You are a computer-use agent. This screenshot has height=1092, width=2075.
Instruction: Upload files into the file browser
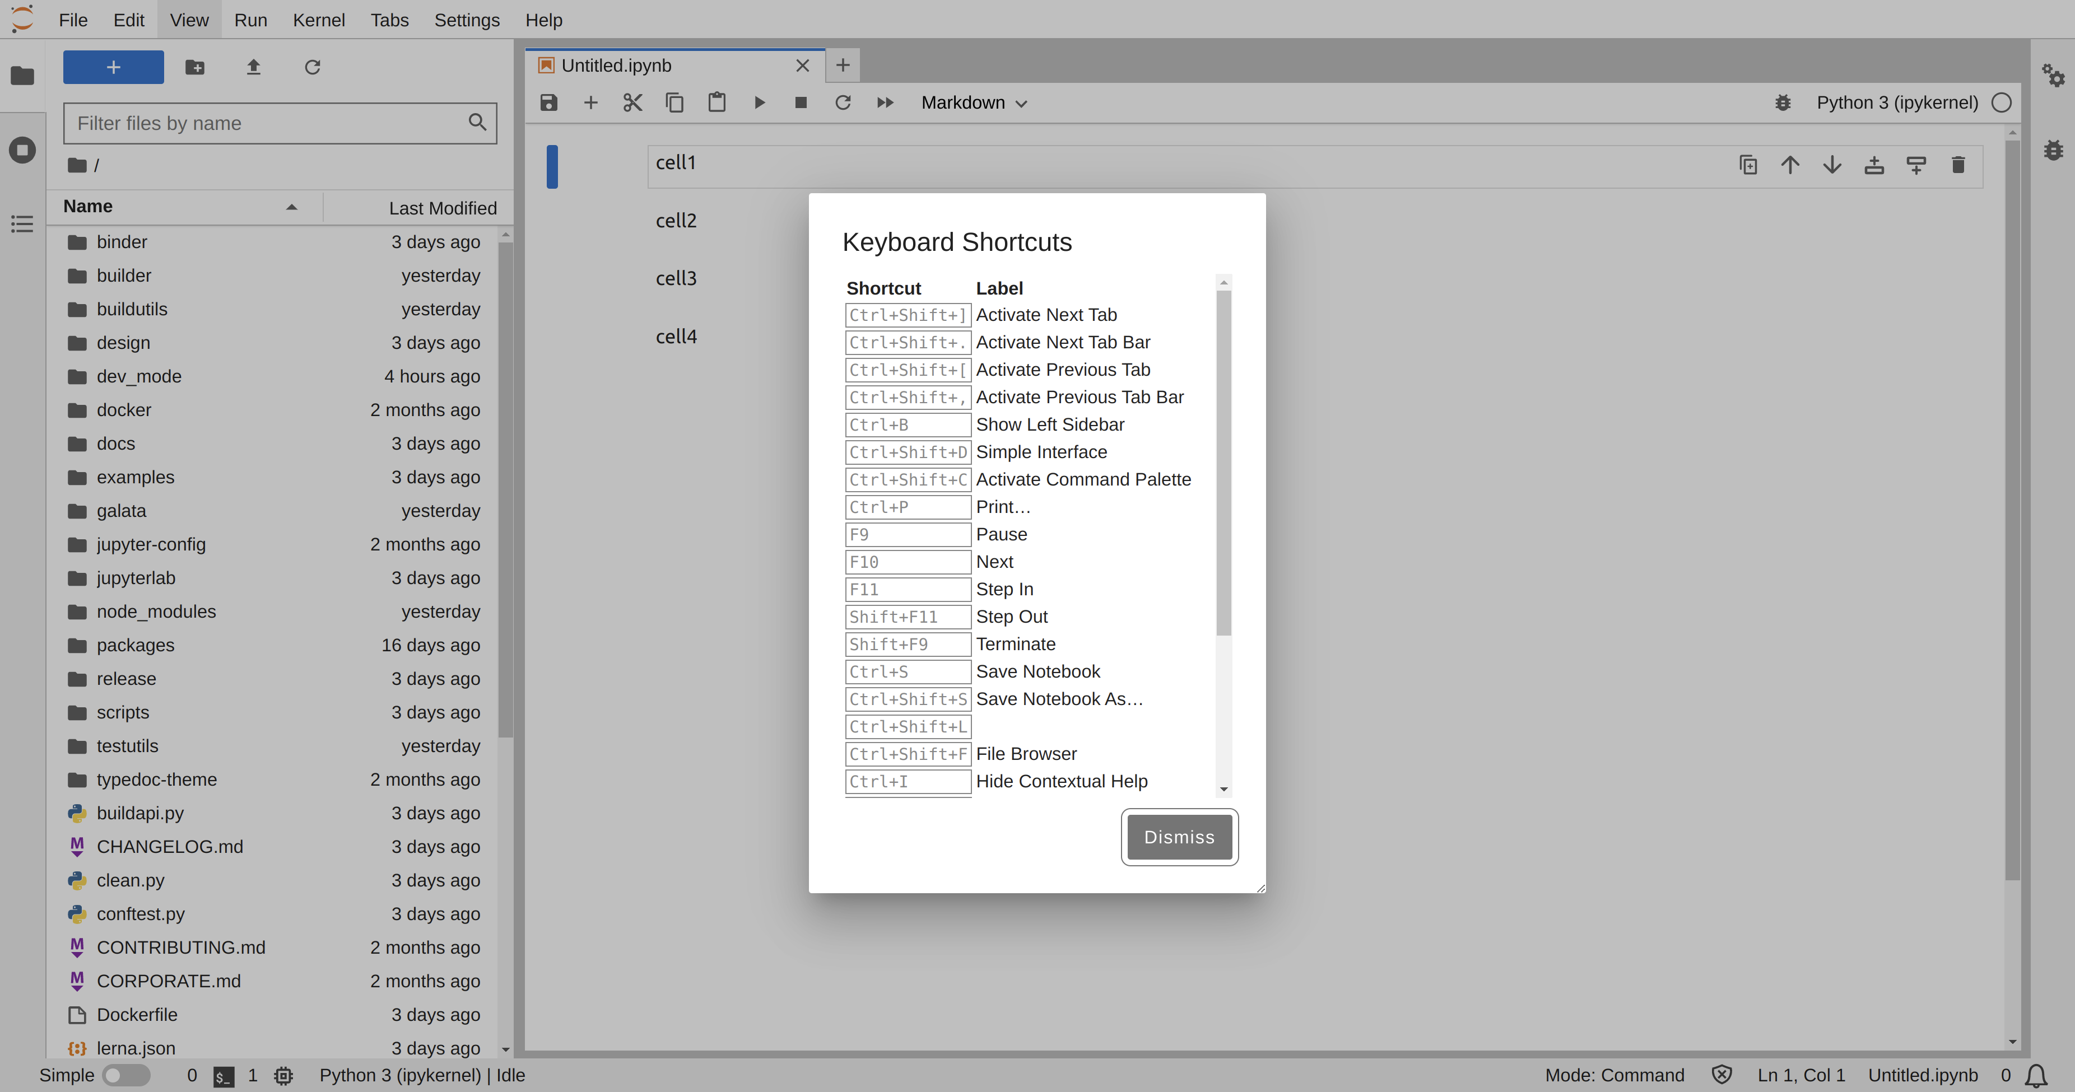(x=254, y=67)
